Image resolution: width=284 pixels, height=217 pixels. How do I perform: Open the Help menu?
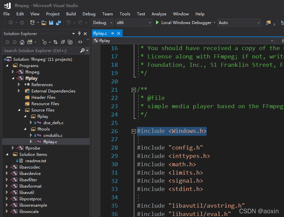coord(200,14)
